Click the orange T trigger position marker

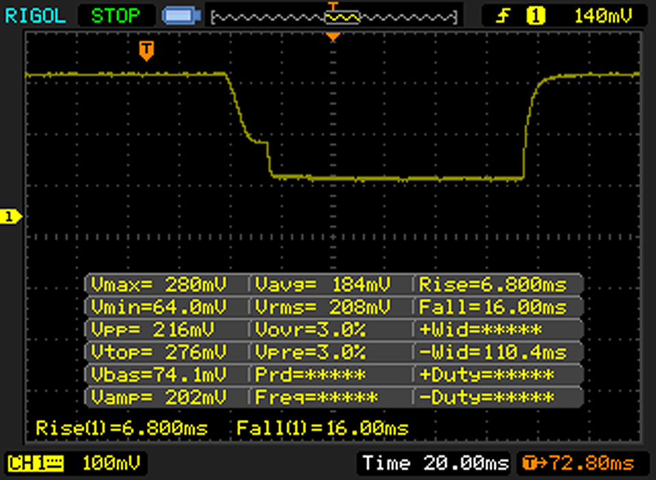[x=146, y=51]
